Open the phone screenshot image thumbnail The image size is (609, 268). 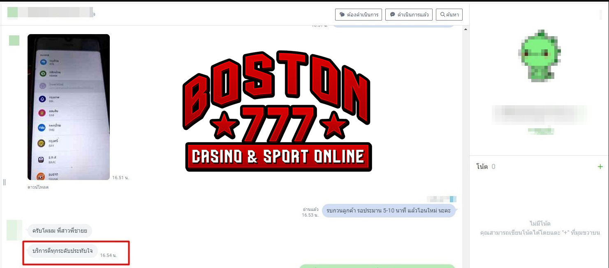tap(69, 107)
